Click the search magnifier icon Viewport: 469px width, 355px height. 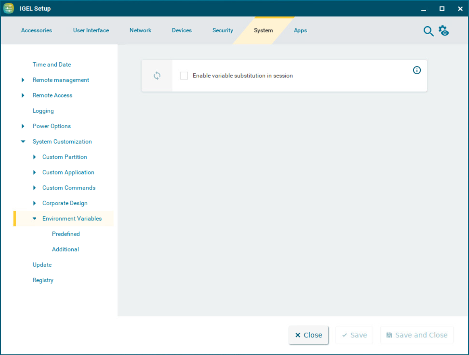coord(428,31)
